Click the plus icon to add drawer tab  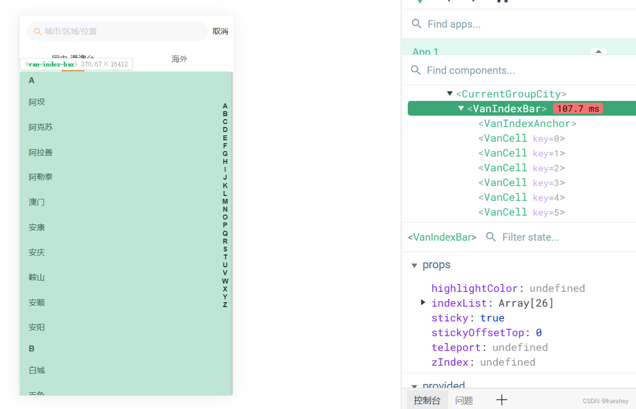coord(502,400)
